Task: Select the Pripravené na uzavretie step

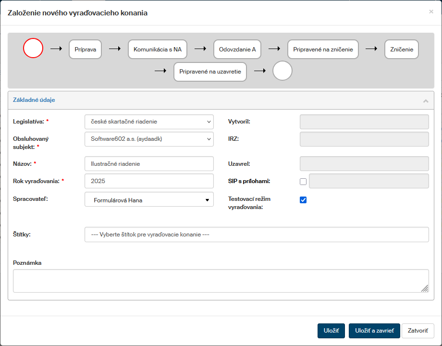Action: [x=210, y=72]
